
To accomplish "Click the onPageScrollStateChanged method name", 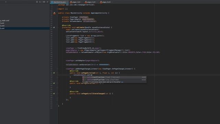I will tap(93, 94).
